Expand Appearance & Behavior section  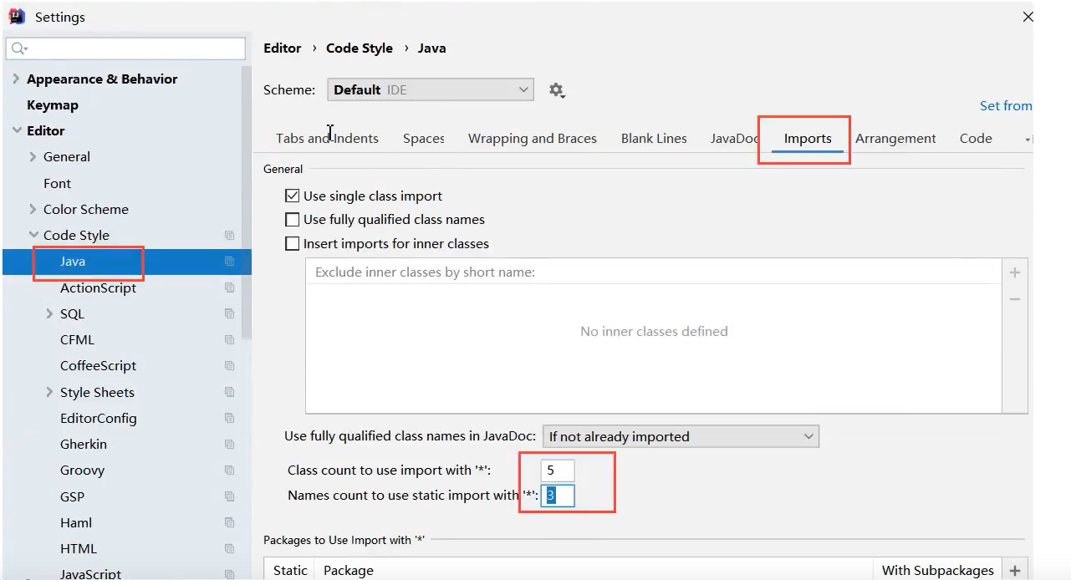(16, 79)
